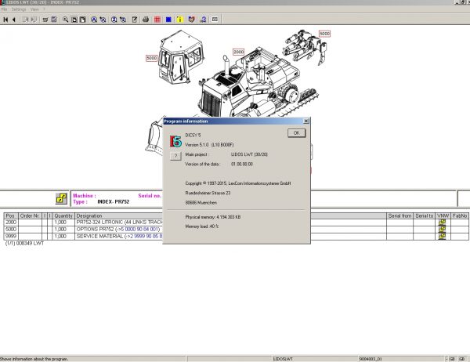This screenshot has width=470, height=362.
Task: Click the greyed next page arrow
Action: tap(26, 20)
